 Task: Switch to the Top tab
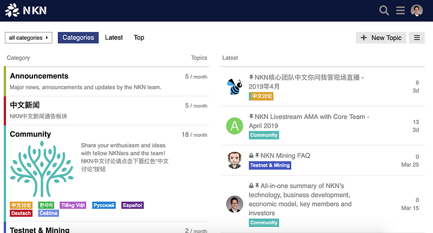point(139,37)
